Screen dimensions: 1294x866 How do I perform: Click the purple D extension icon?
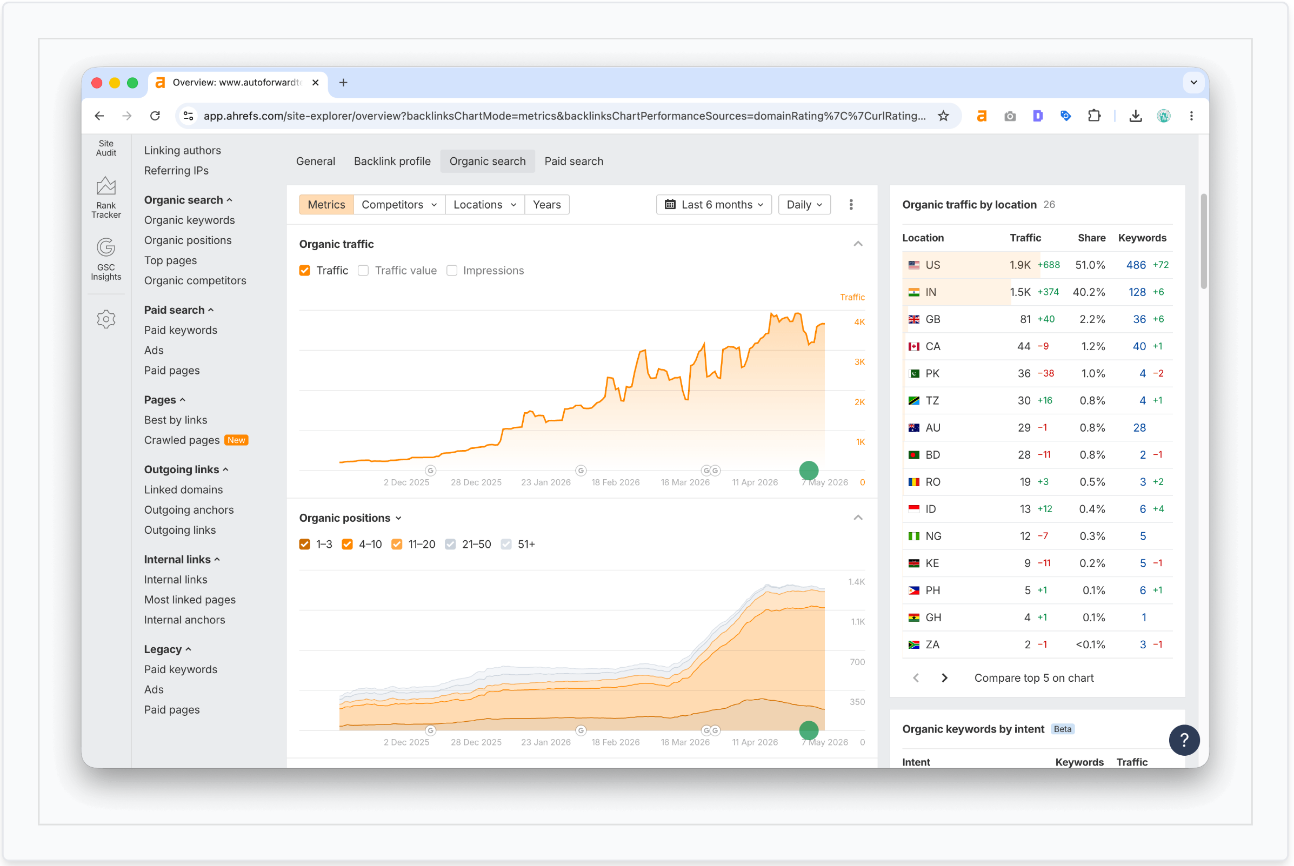(x=1038, y=116)
